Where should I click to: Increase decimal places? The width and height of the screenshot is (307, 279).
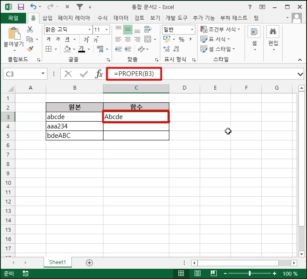click(x=166, y=49)
